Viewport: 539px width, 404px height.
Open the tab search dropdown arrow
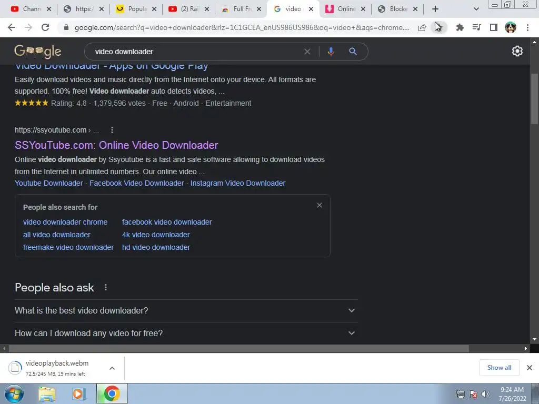pos(476,9)
